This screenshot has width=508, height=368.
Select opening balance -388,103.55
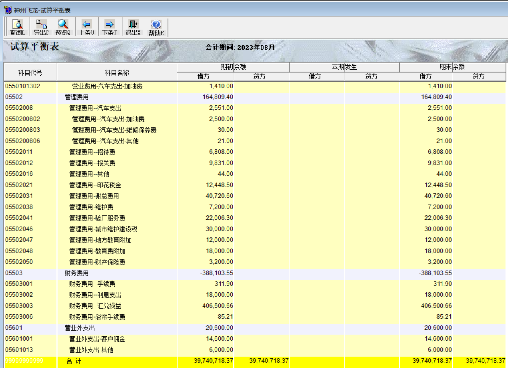pos(217,273)
